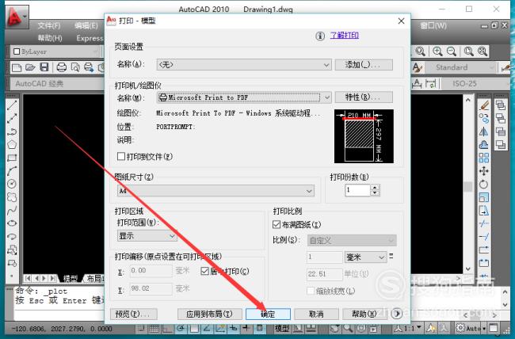Open the page setup 名称 dropdown
The height and width of the screenshot is (339, 515).
[x=244, y=65]
